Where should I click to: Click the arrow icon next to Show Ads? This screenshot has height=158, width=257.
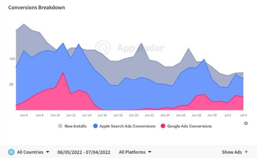[x=246, y=152]
